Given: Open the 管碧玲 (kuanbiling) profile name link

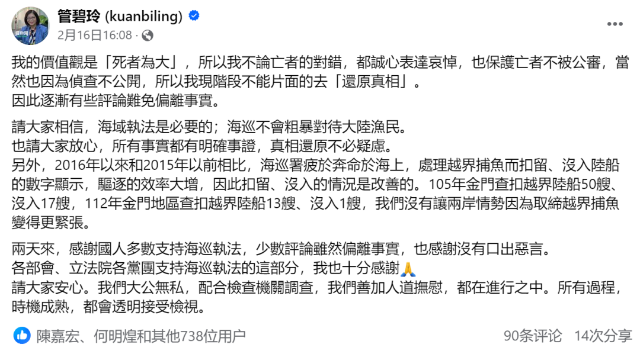Looking at the screenshot, I should pos(120,17).
